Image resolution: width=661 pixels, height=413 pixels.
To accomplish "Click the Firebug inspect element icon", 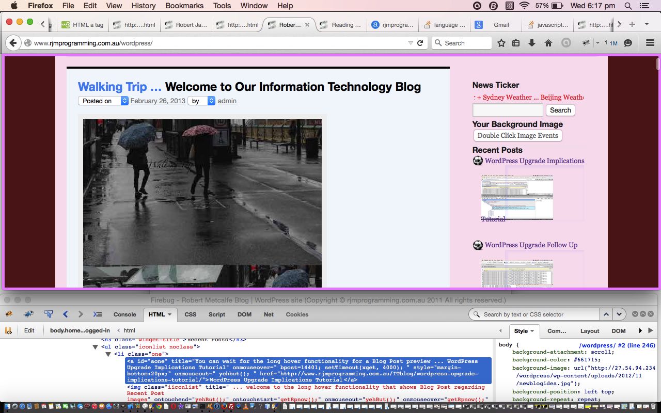I will click(x=49, y=314).
